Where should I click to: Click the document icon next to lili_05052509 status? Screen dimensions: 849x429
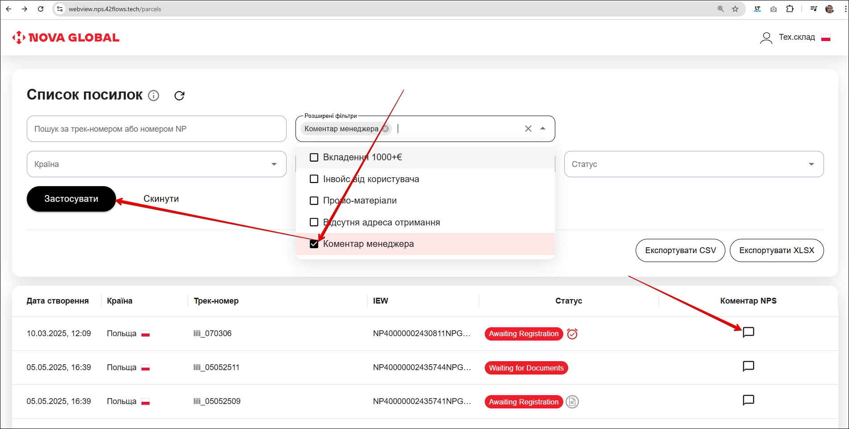[x=572, y=402]
